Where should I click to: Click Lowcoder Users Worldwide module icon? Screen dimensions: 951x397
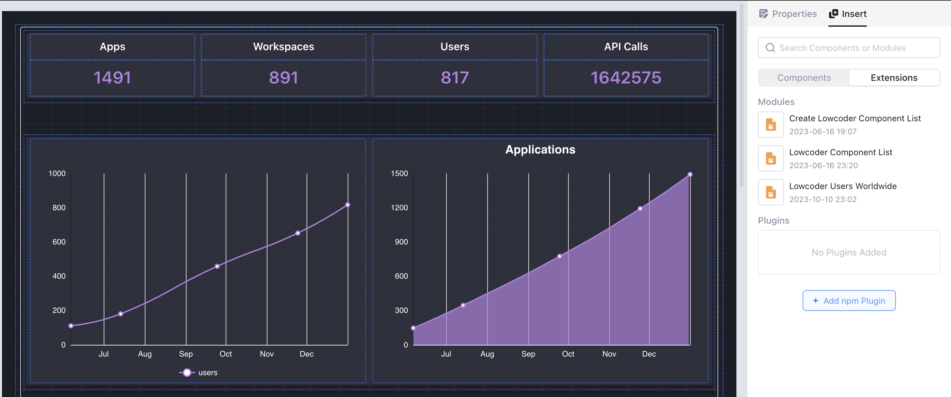[770, 192]
